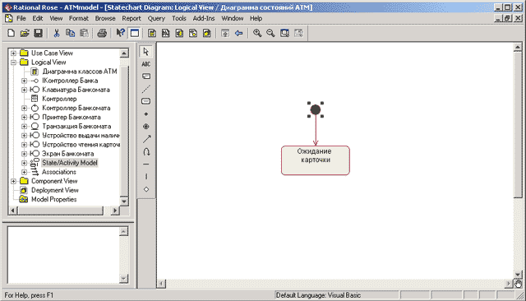This screenshot has height=301, width=526.
Task: Open the File menu
Action: click(x=21, y=18)
